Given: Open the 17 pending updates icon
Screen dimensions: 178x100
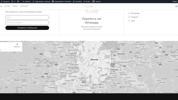Looking at the screenshot, I should click(x=13, y=1).
